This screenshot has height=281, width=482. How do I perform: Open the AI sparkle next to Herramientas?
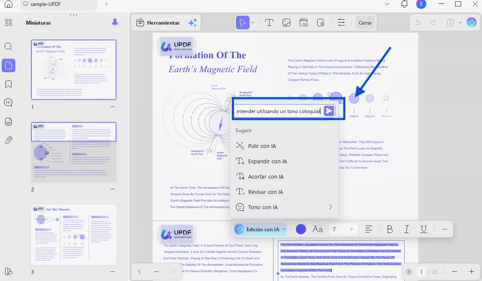pyautogui.click(x=193, y=23)
